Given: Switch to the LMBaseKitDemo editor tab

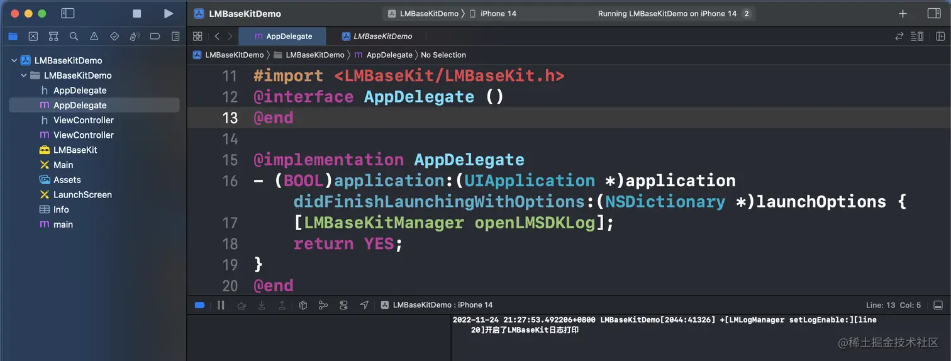Looking at the screenshot, I should [377, 36].
